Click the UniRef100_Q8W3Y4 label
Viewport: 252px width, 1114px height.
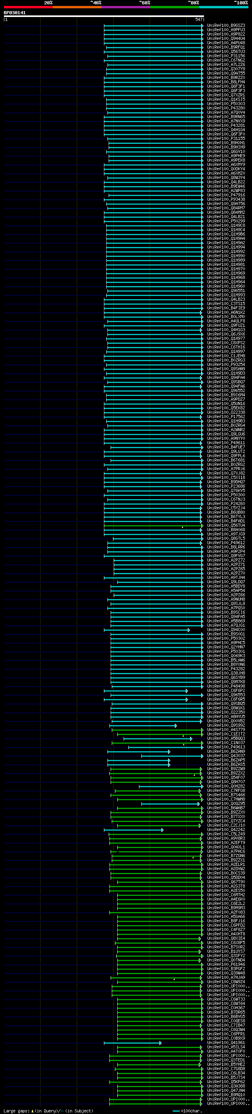click(x=226, y=178)
